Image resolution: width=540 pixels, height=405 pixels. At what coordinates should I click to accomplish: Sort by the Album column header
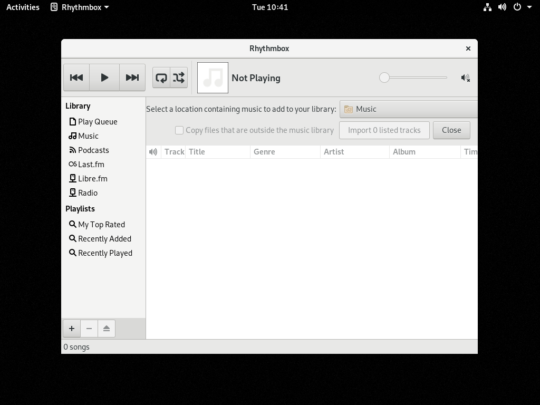[425, 152]
